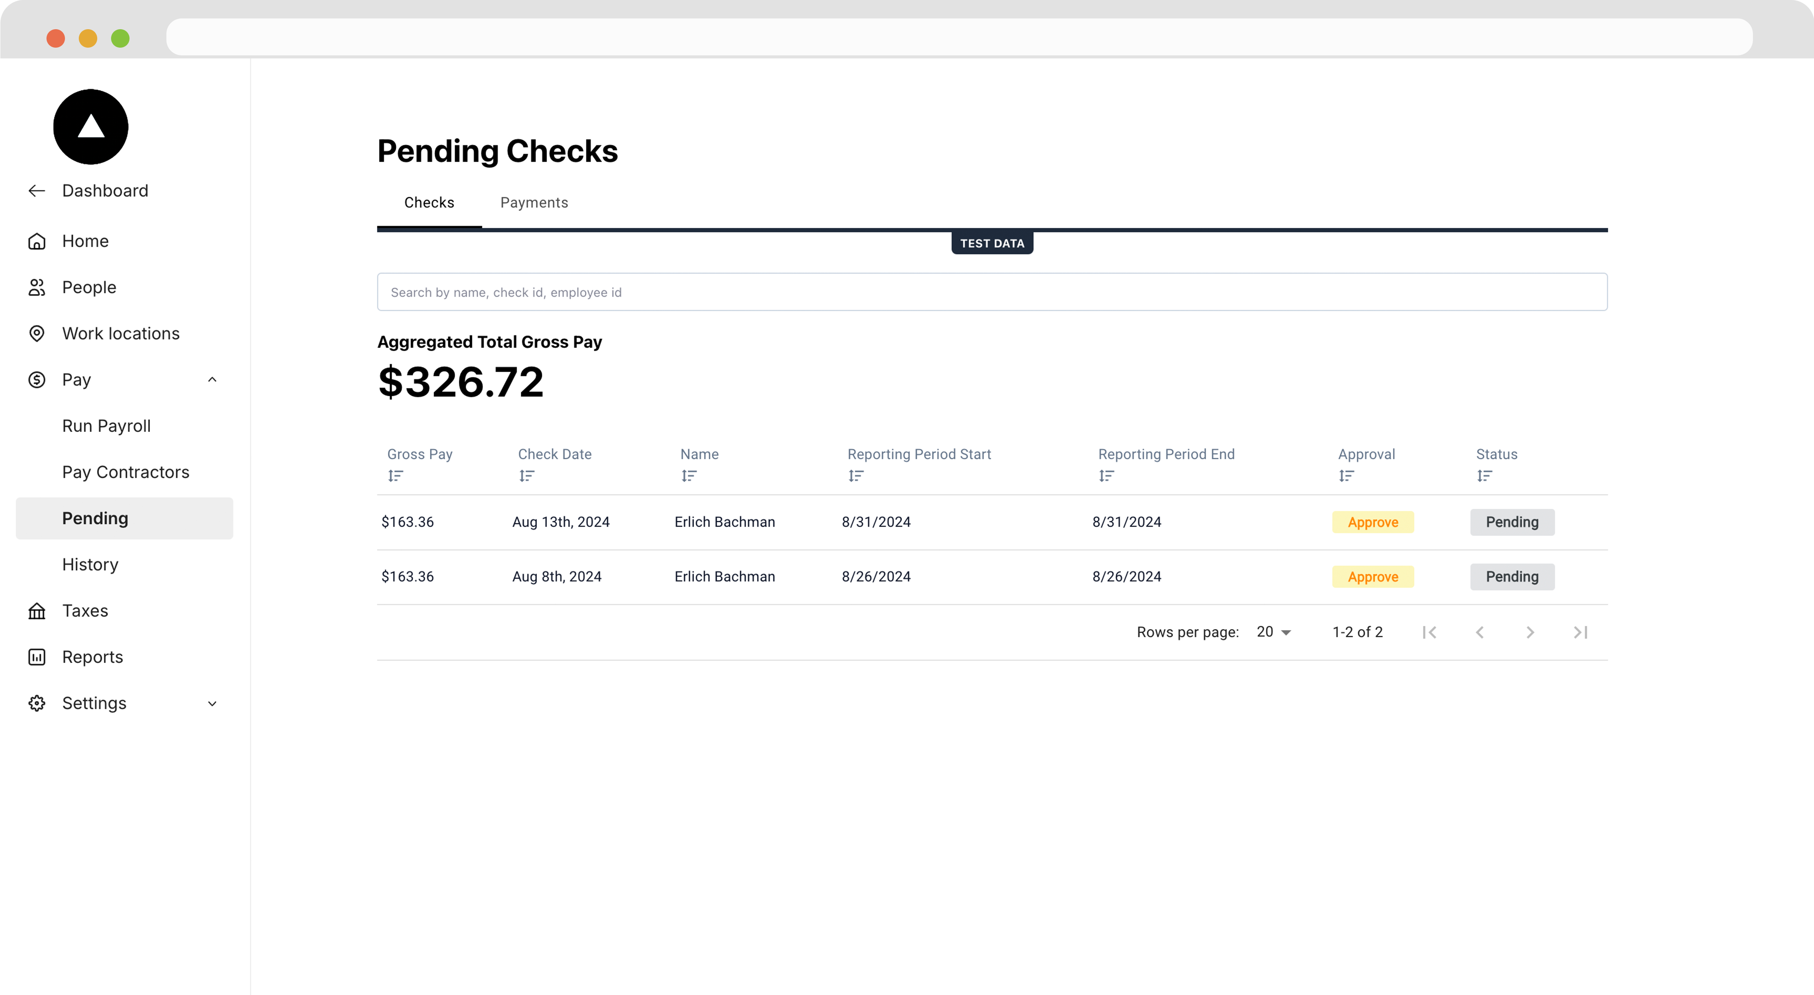Sort by Reporting Period Start icon
The width and height of the screenshot is (1814, 995).
pos(856,476)
